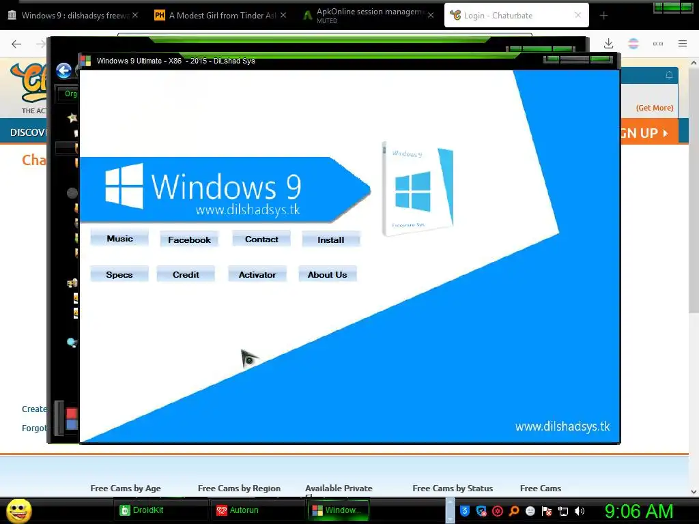Click the blue shield 3 tray icon
Viewport: 699px width, 524px height.
coord(464,511)
